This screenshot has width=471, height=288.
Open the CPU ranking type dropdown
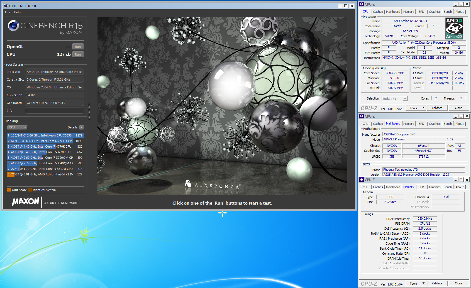17,127
